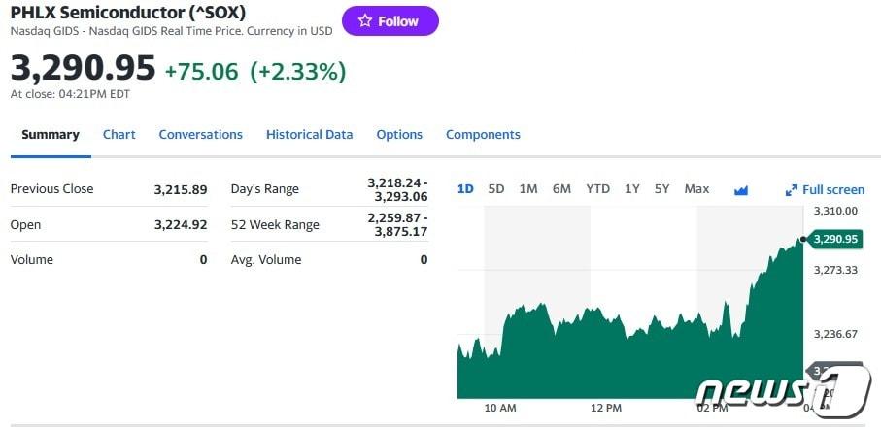Click the Full screen expand arrows icon

click(792, 190)
